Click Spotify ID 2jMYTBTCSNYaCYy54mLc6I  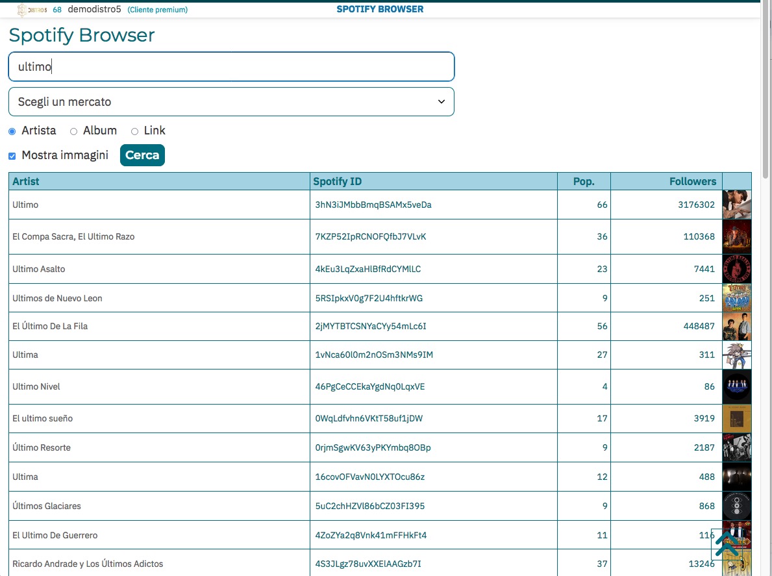[x=371, y=327]
